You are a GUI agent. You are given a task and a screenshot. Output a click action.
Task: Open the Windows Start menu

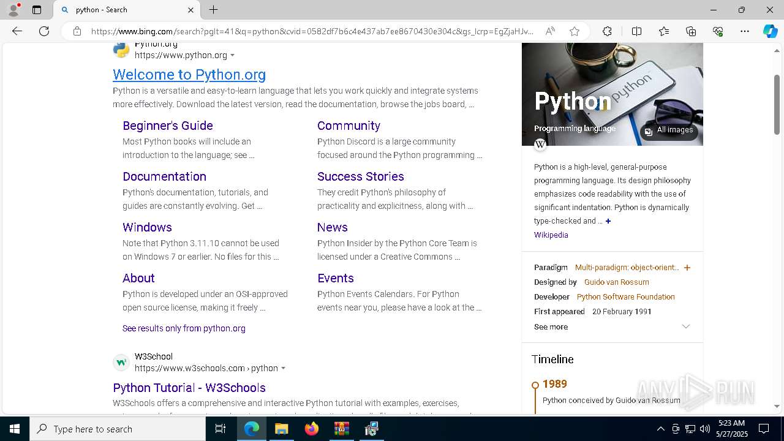pos(15,429)
